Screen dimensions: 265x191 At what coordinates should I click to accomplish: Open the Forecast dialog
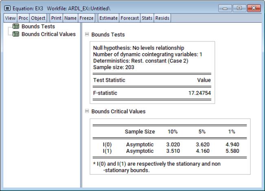(130, 18)
